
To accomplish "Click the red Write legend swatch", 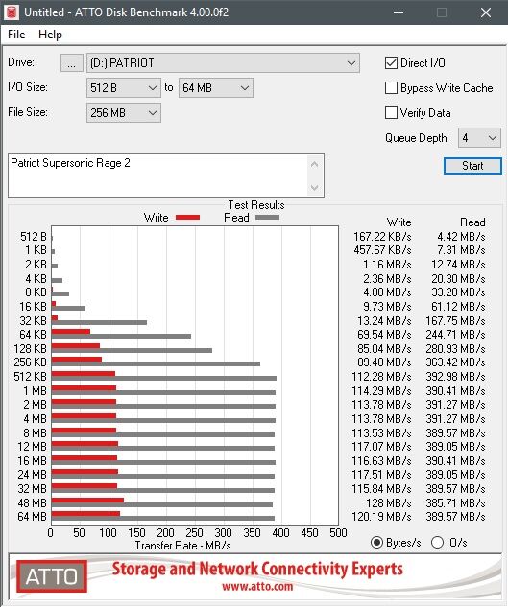I will (187, 217).
